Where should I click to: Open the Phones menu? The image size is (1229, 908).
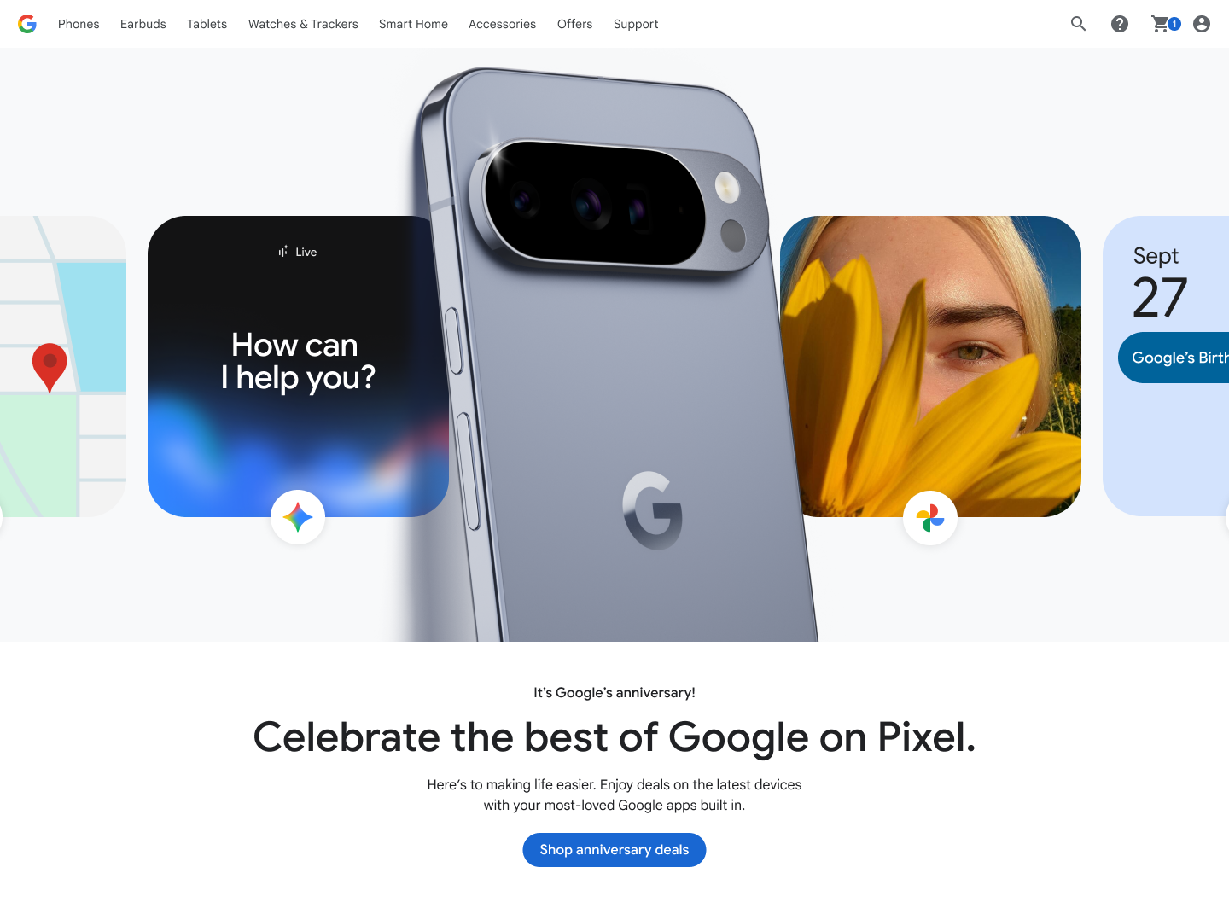click(79, 24)
